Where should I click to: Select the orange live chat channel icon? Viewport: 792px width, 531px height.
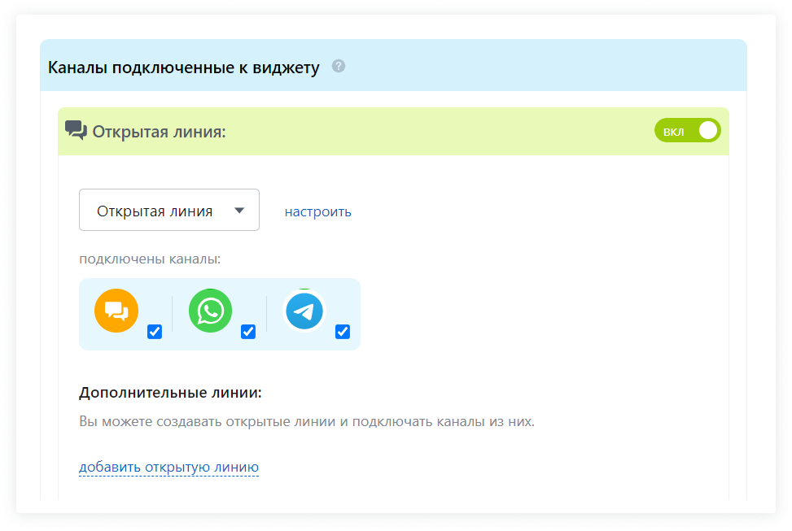click(x=116, y=311)
